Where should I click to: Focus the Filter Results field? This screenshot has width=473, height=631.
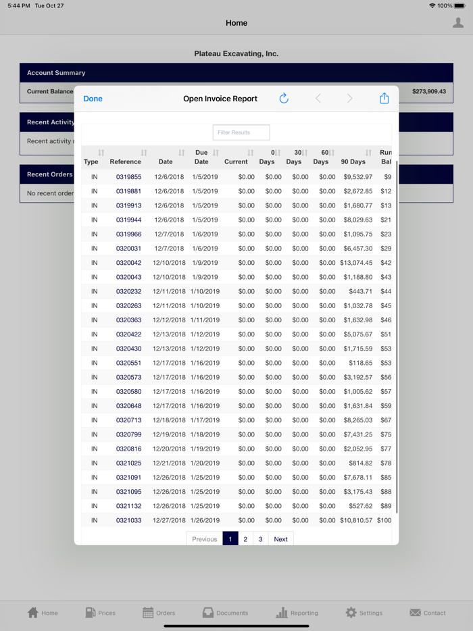coord(241,132)
